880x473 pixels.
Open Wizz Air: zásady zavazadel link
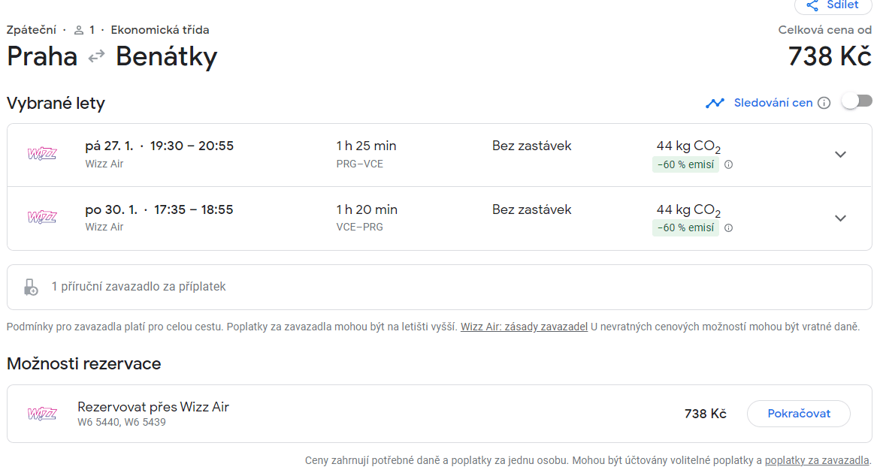[x=525, y=327]
